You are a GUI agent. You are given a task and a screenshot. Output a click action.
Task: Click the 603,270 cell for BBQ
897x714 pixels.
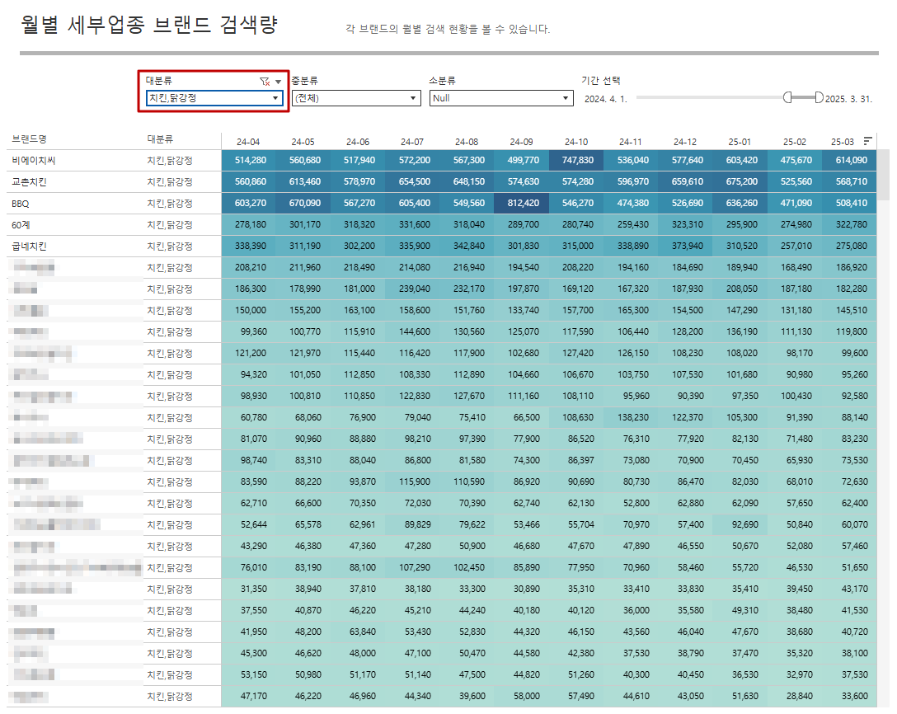pyautogui.click(x=248, y=203)
